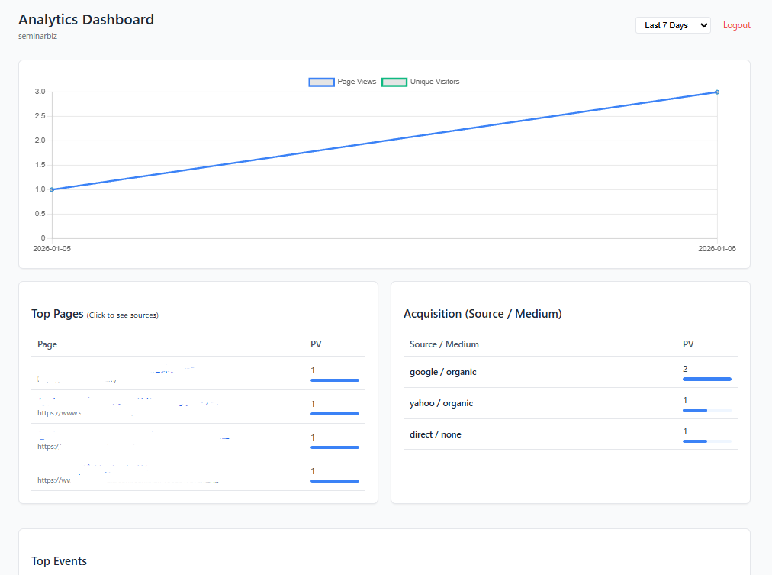This screenshot has width=772, height=575.
Task: Click the Unique Visitors legend label
Action: point(435,82)
